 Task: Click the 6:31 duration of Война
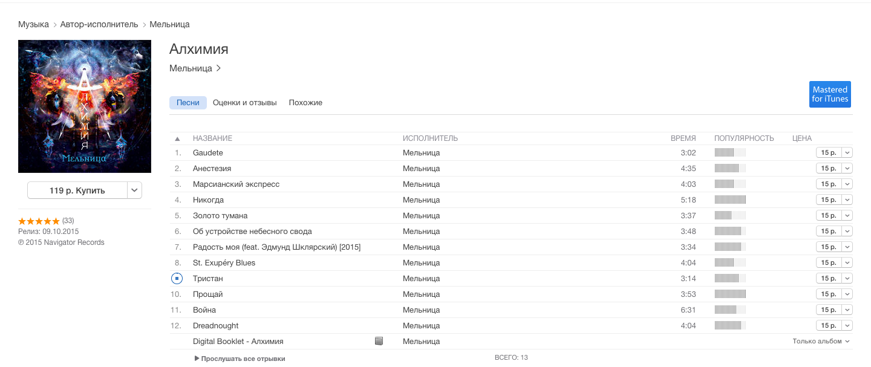click(688, 310)
